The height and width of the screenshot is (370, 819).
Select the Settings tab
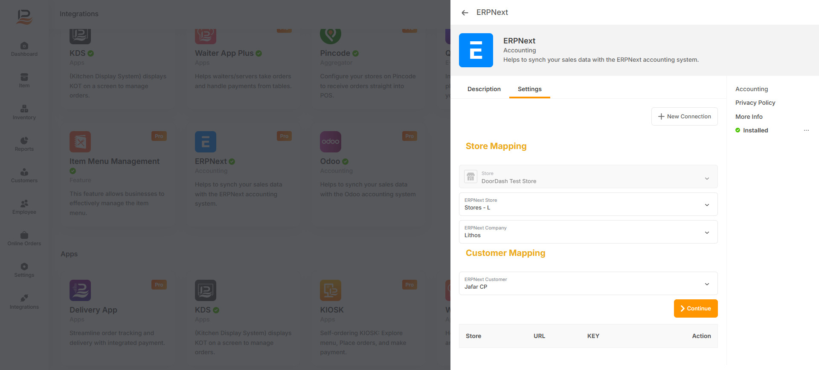pyautogui.click(x=529, y=89)
